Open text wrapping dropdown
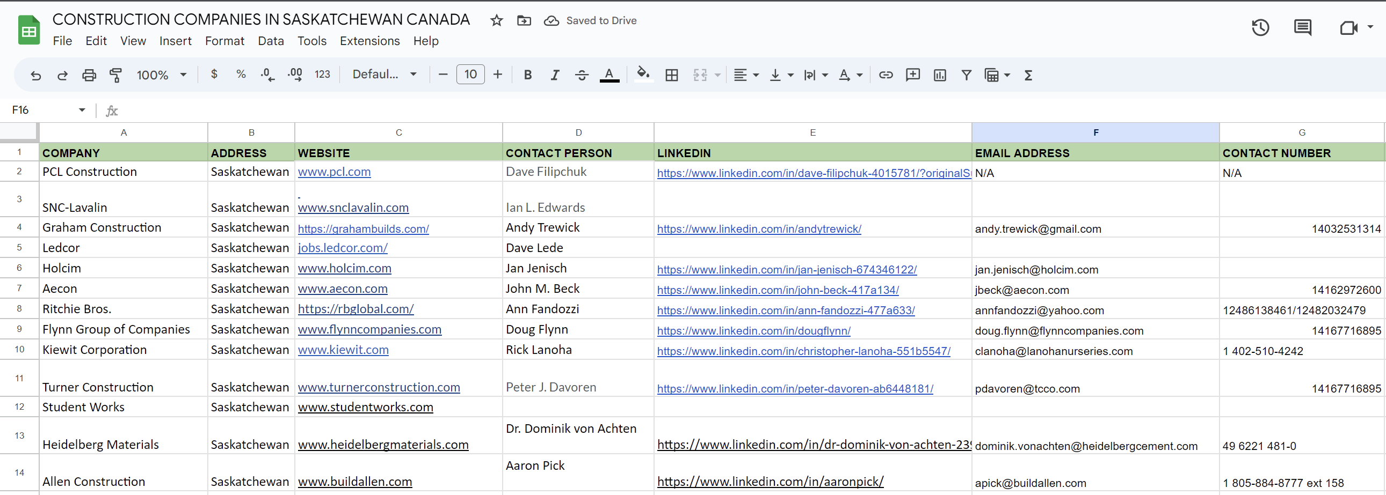This screenshot has height=495, width=1386. coord(816,75)
